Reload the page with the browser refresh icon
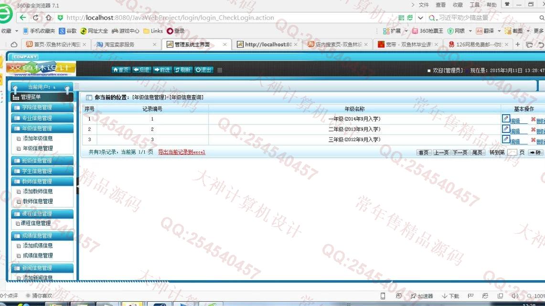Screen dimensions: 545x306 [36, 17]
